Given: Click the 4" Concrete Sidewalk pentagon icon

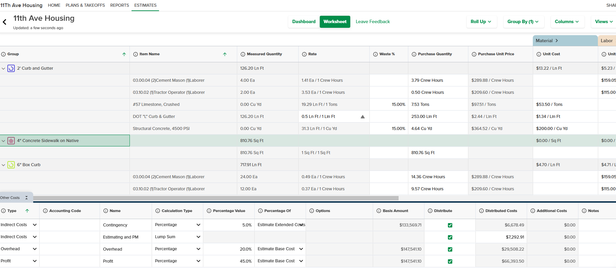Looking at the screenshot, I should (x=11, y=141).
